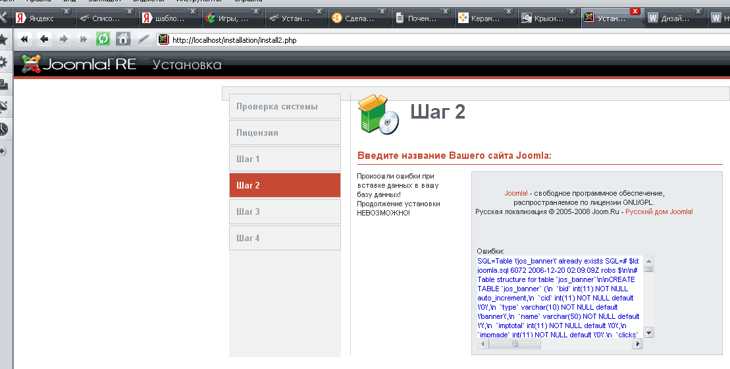Switch to the шабло... tab
This screenshot has height=369, width=730.
click(x=169, y=18)
